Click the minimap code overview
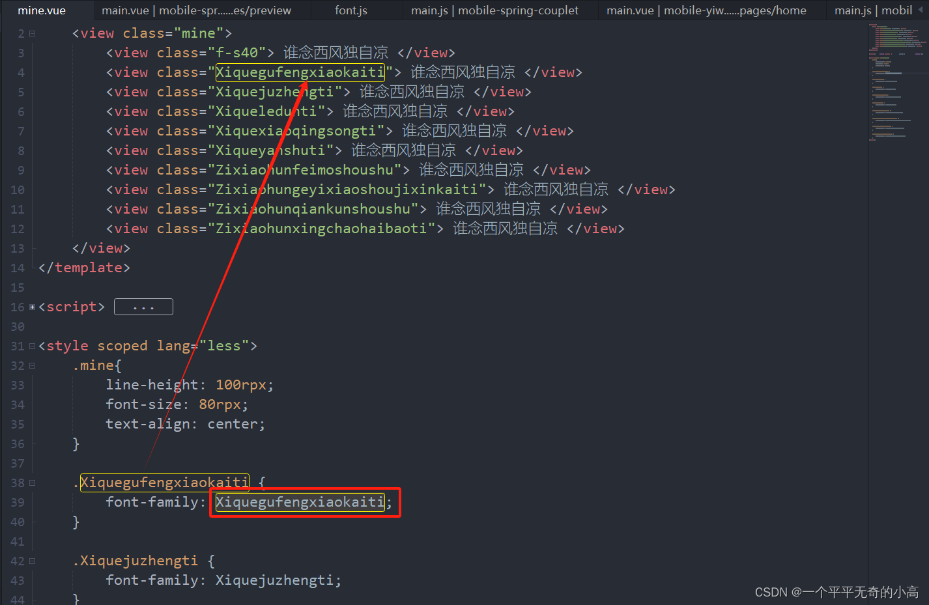 (897, 81)
